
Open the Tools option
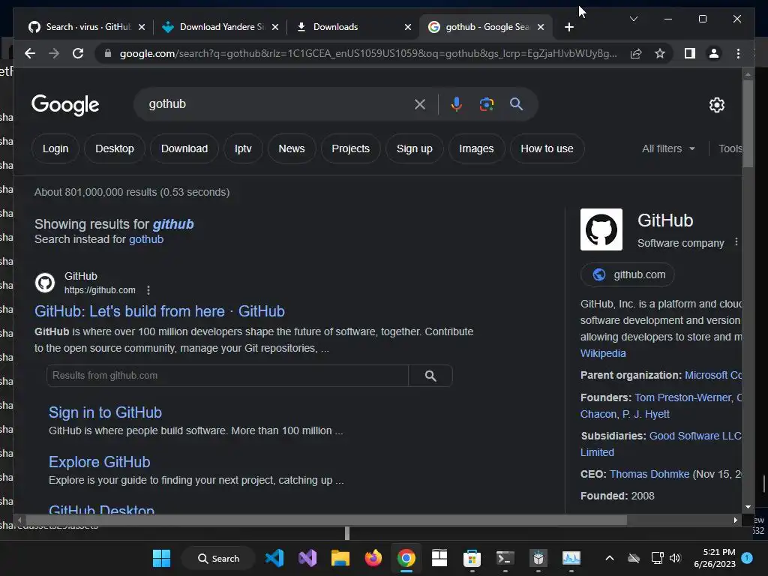coord(730,148)
